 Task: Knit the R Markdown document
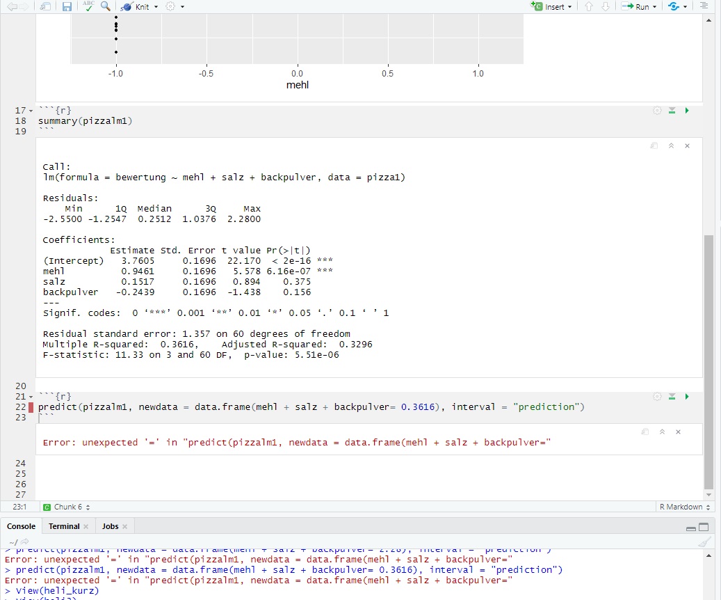[140, 6]
